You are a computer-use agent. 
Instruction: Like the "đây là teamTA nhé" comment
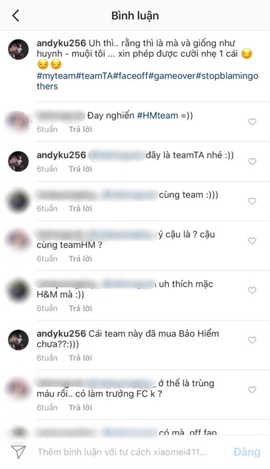point(252,162)
